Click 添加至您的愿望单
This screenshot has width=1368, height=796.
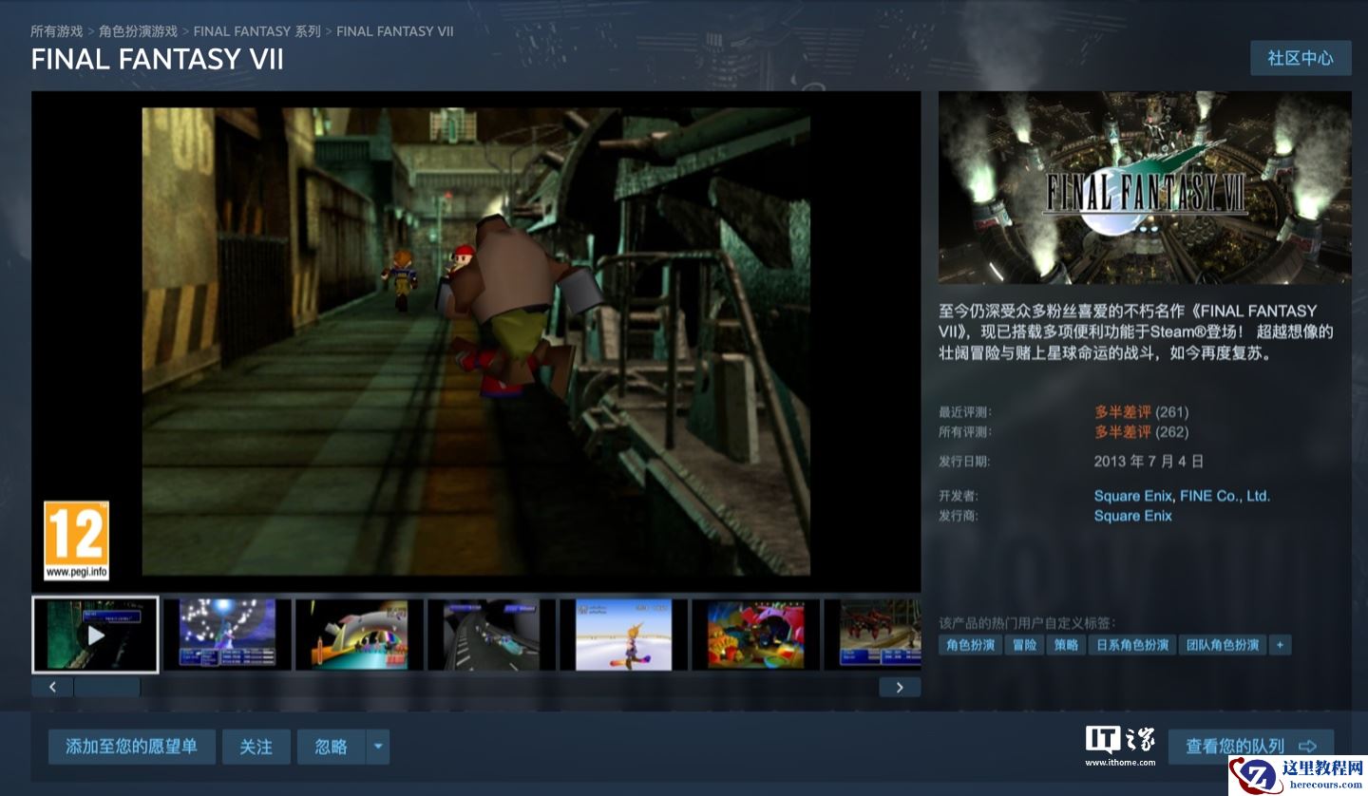[x=131, y=747]
